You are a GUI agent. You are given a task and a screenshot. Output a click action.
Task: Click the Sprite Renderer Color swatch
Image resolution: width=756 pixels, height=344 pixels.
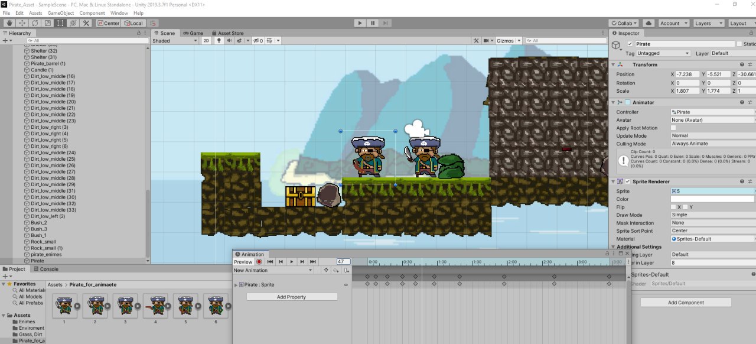point(712,199)
